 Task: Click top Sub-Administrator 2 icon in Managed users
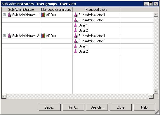(x=76, y=20)
